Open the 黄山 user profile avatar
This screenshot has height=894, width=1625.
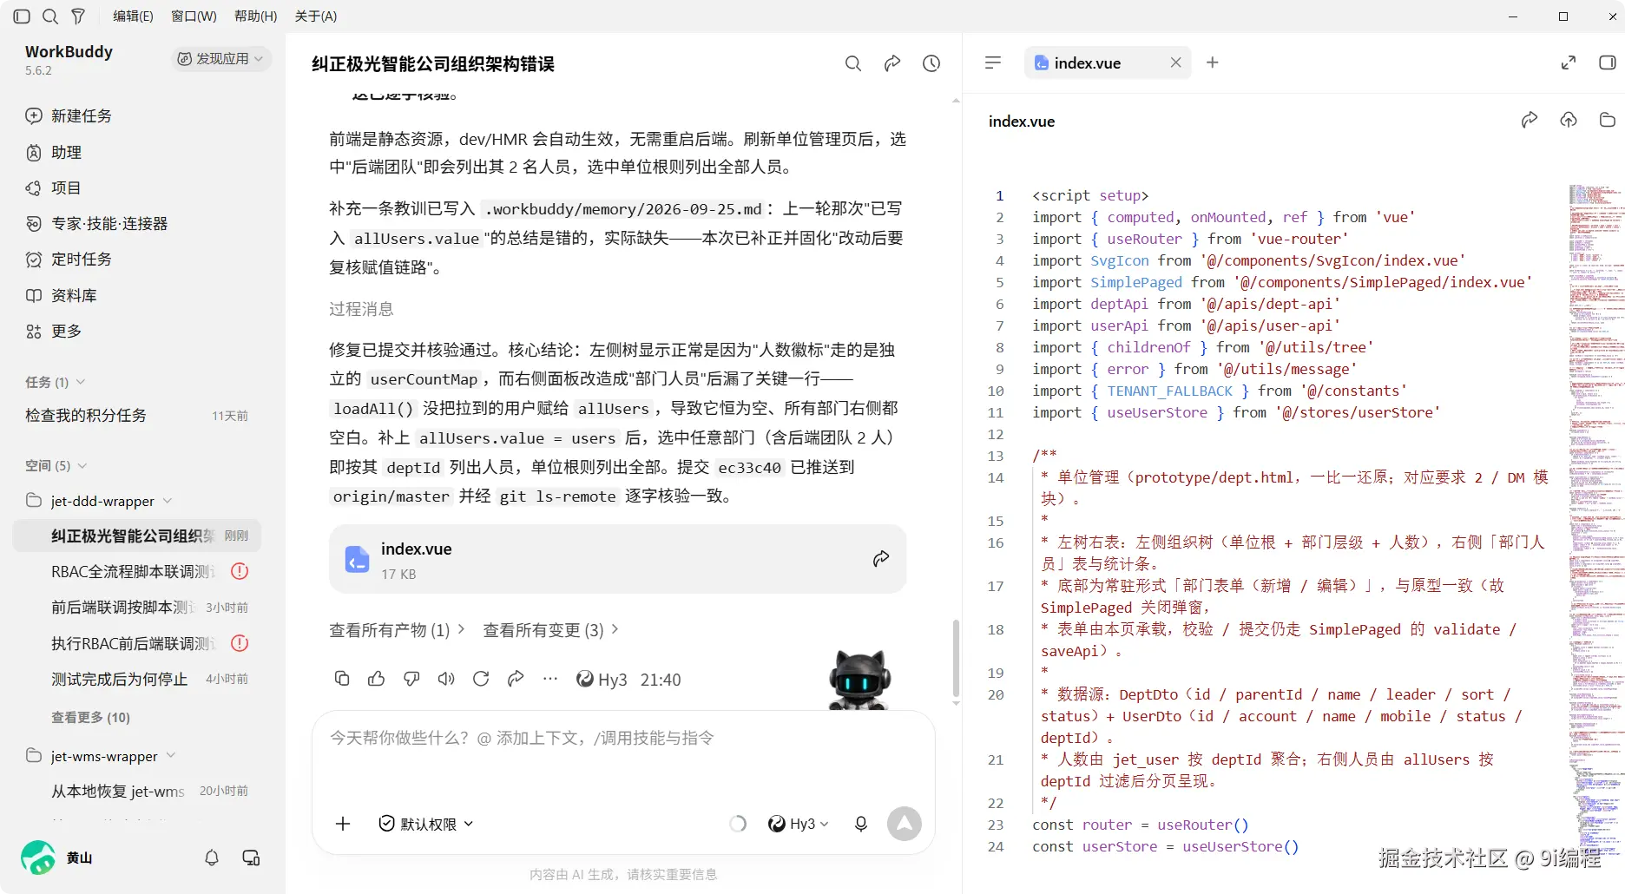37,858
